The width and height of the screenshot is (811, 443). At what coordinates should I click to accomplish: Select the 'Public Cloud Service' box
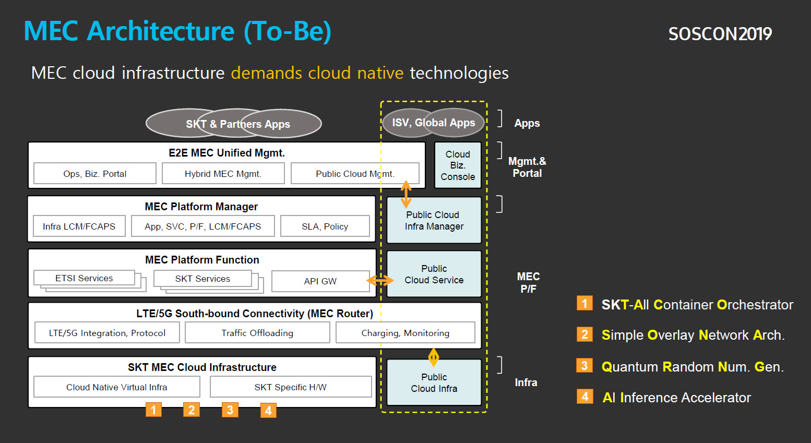coord(434,274)
